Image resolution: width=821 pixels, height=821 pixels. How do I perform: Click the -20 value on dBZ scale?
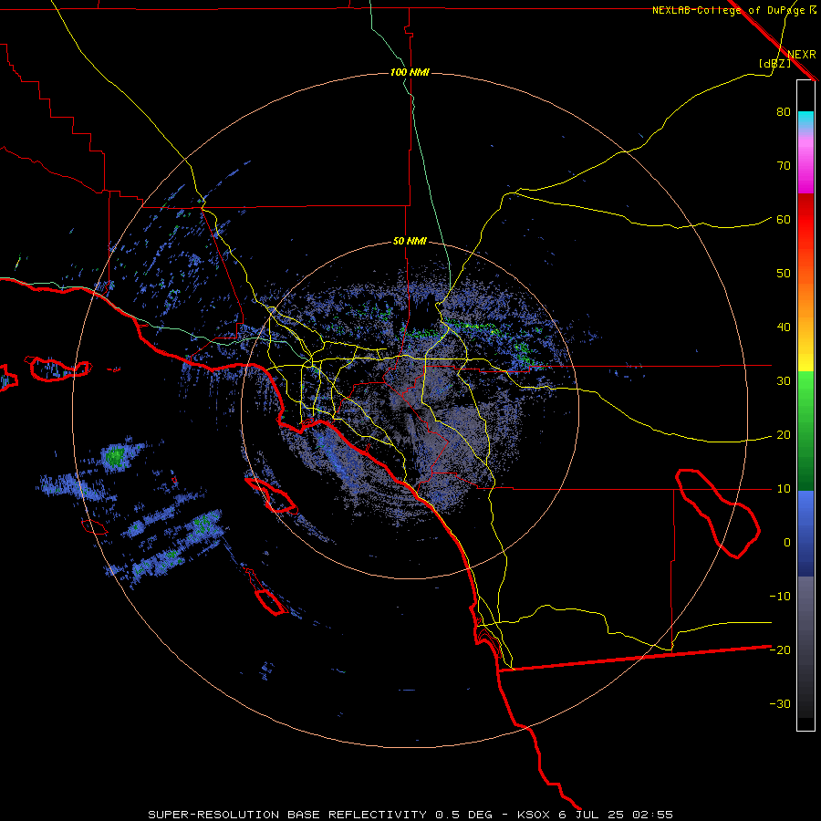click(x=780, y=650)
